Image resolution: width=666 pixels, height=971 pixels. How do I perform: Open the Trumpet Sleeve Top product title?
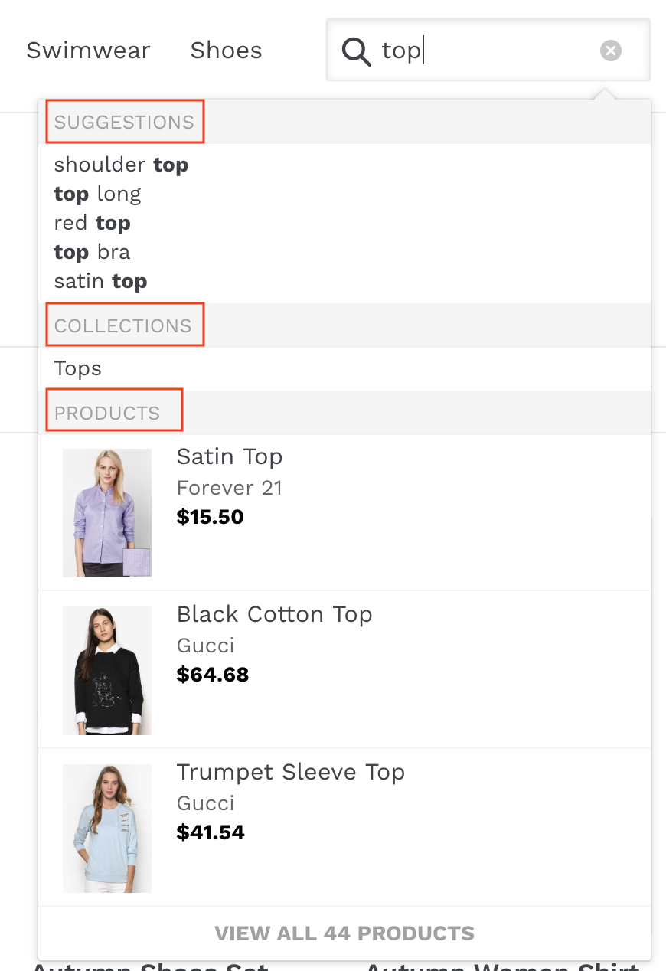pos(290,772)
